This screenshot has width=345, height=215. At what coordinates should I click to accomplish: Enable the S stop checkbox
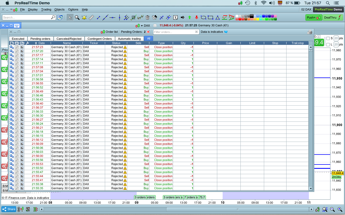coord(328,38)
